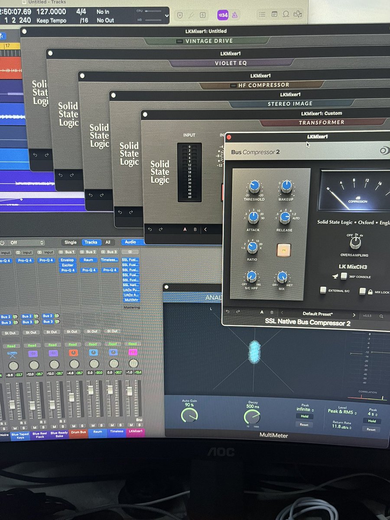Toggle the IN button on Bus Compressor
The width and height of the screenshot is (390, 520).
pos(284,250)
